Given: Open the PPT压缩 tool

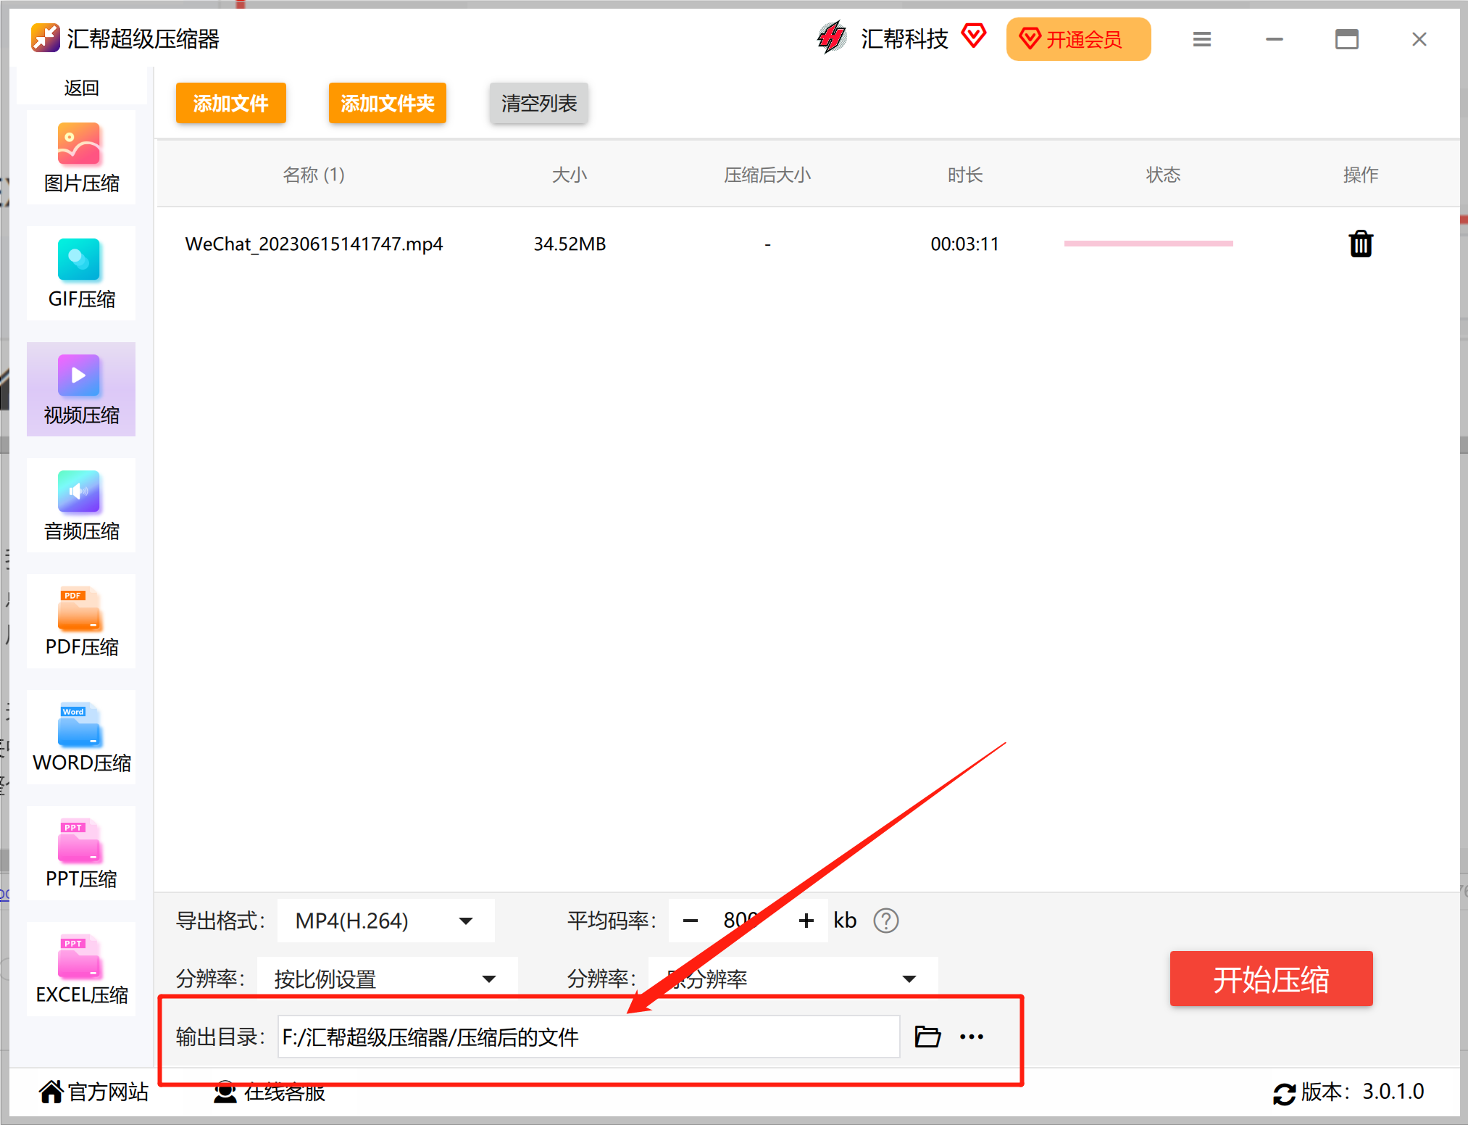Looking at the screenshot, I should pyautogui.click(x=81, y=854).
